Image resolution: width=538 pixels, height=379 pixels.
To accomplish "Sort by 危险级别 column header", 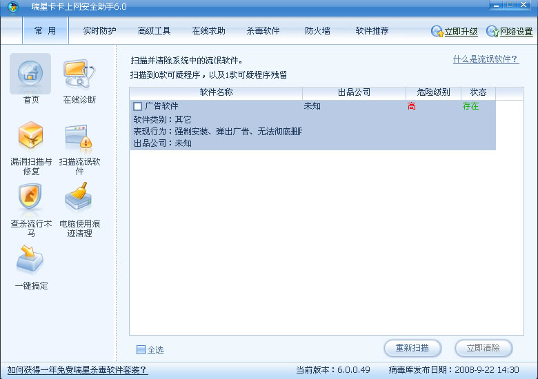I will coord(433,92).
